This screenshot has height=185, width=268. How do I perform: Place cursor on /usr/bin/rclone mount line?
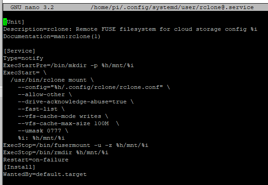[x=52, y=80]
